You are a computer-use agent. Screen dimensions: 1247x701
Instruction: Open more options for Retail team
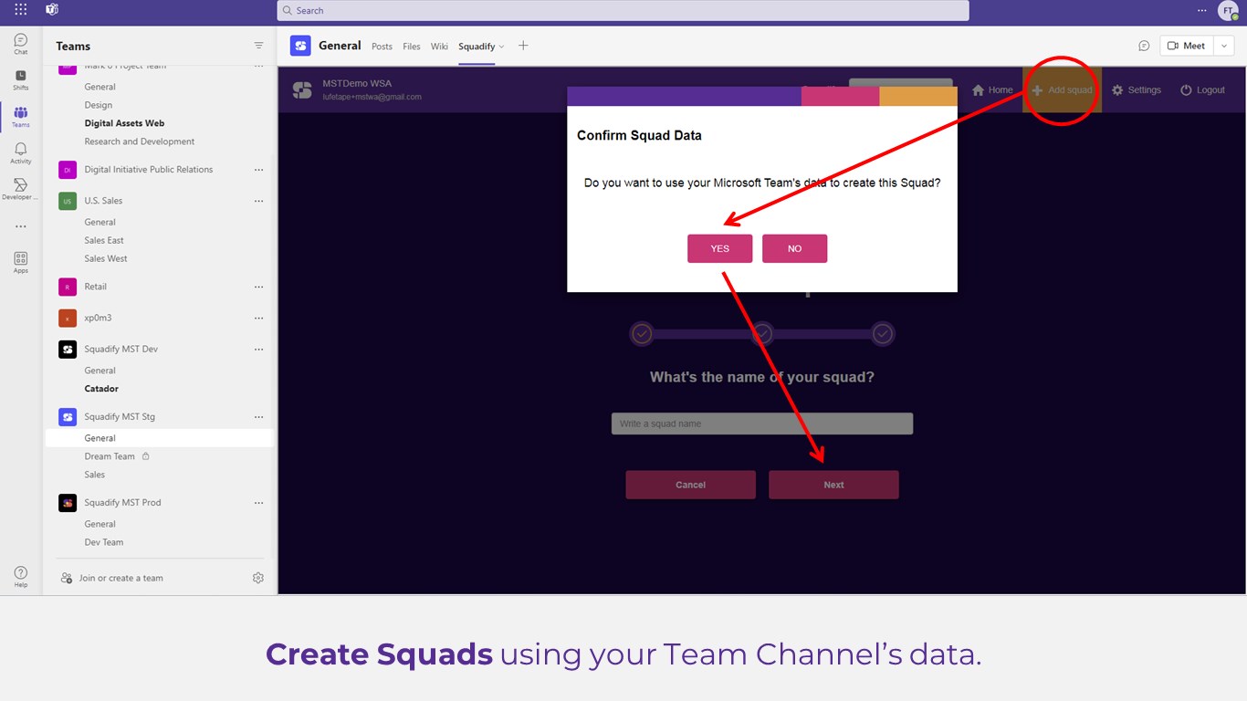258,287
